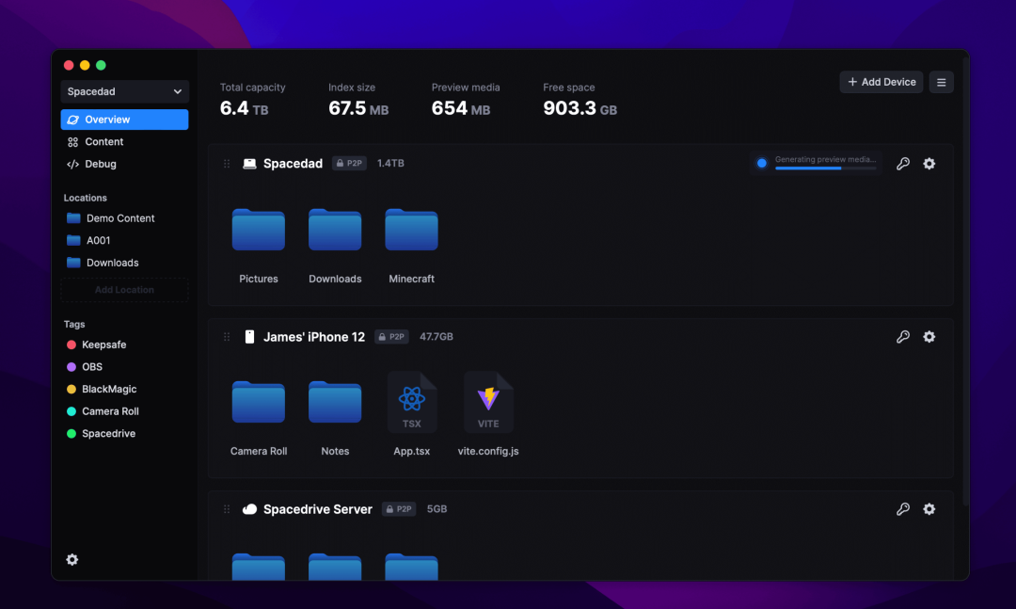Select the Overview sidebar item
This screenshot has width=1016, height=609.
click(x=124, y=120)
